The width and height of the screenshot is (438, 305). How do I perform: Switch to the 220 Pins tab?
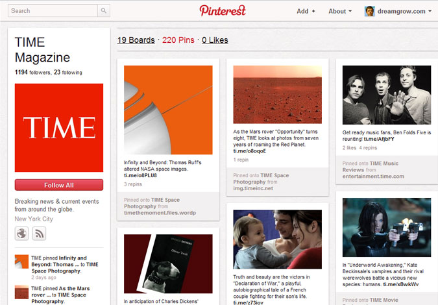178,40
